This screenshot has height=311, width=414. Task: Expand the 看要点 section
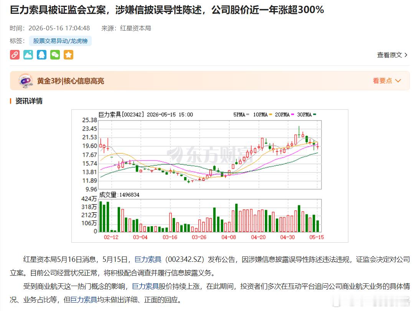pyautogui.click(x=387, y=81)
